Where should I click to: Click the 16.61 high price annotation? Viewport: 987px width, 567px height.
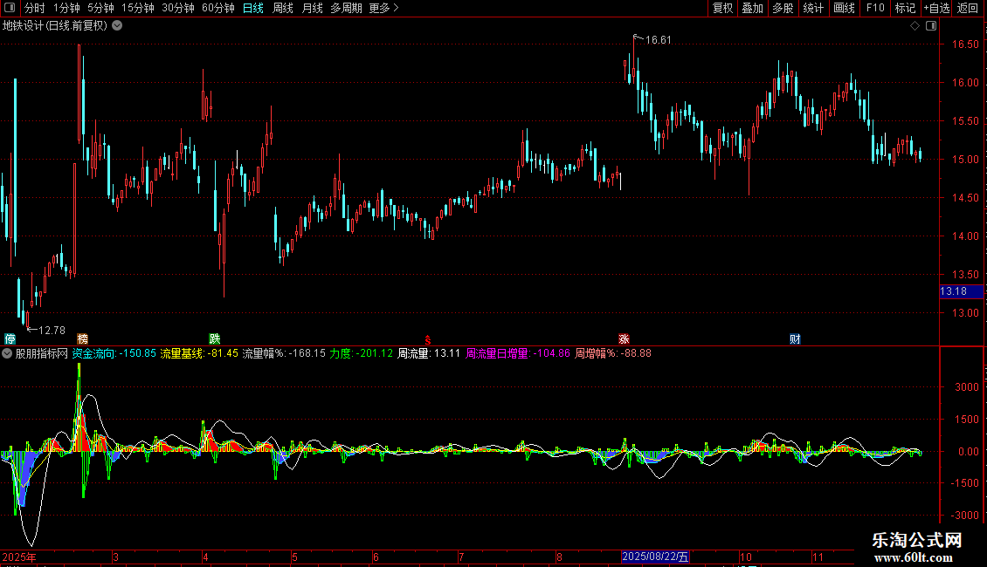tap(658, 39)
